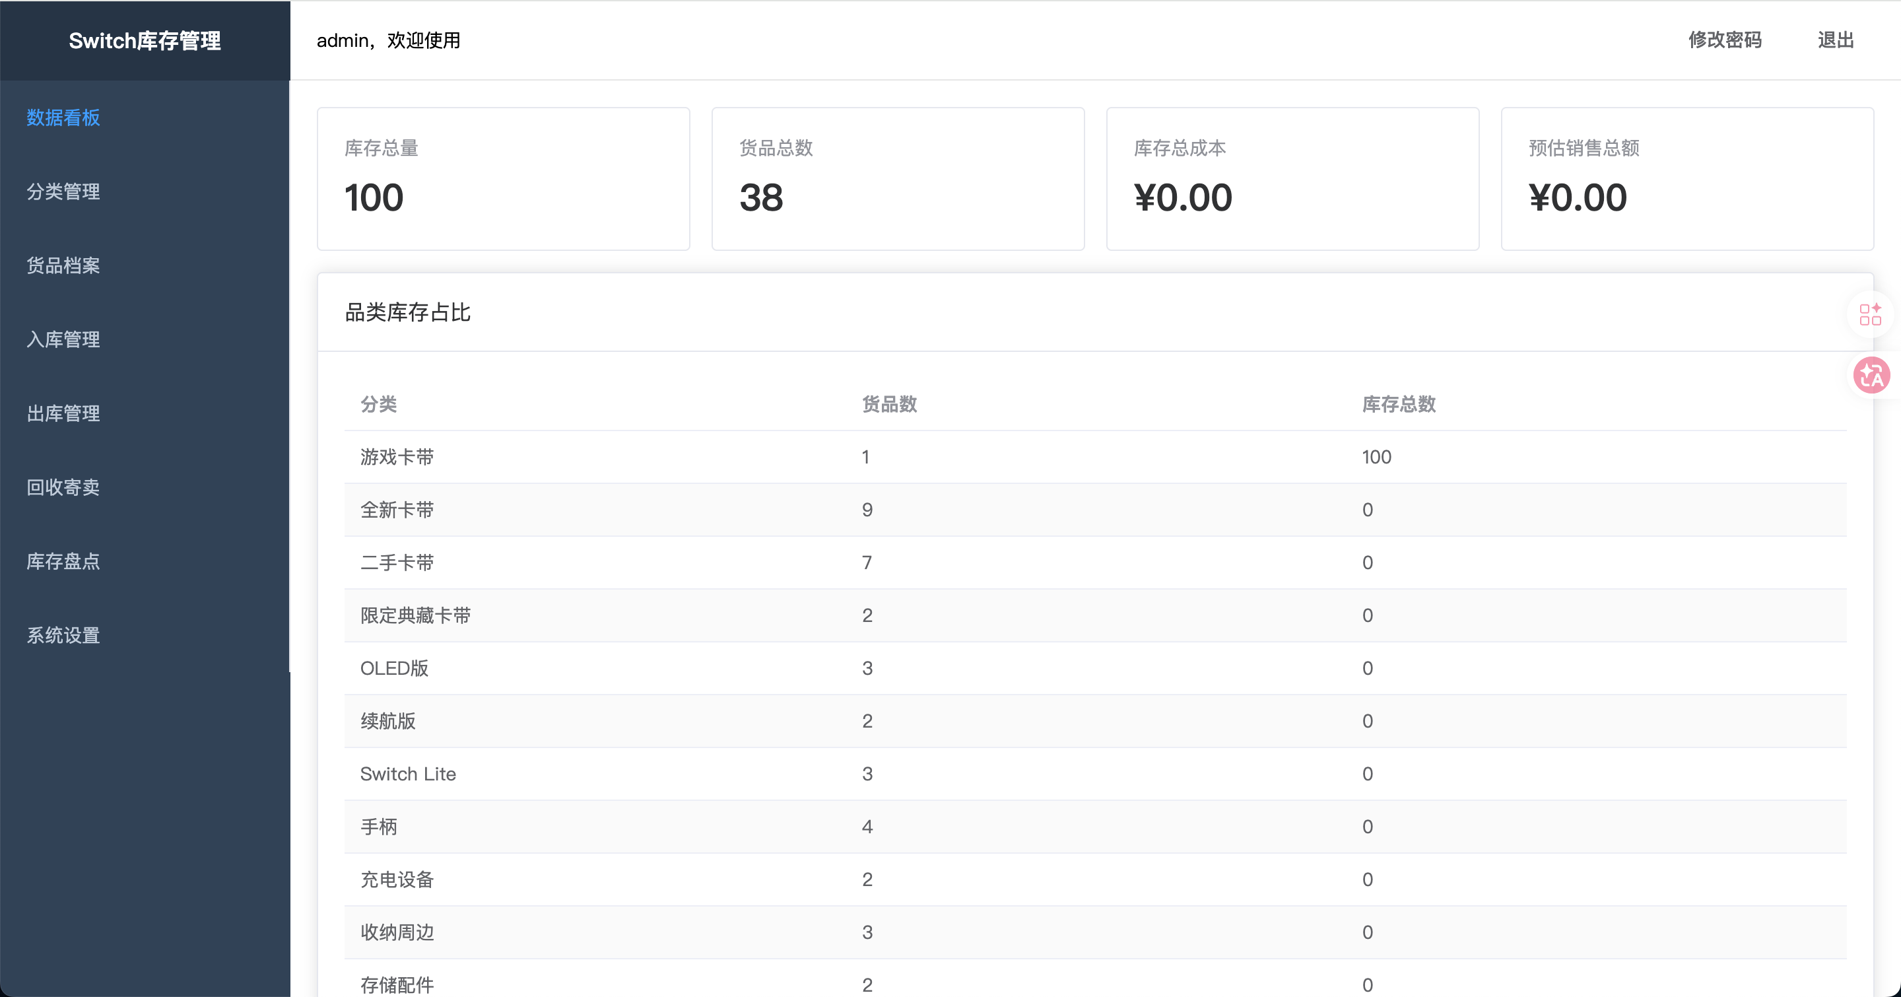Click 退出 to log out
This screenshot has width=1901, height=997.
click(1835, 40)
